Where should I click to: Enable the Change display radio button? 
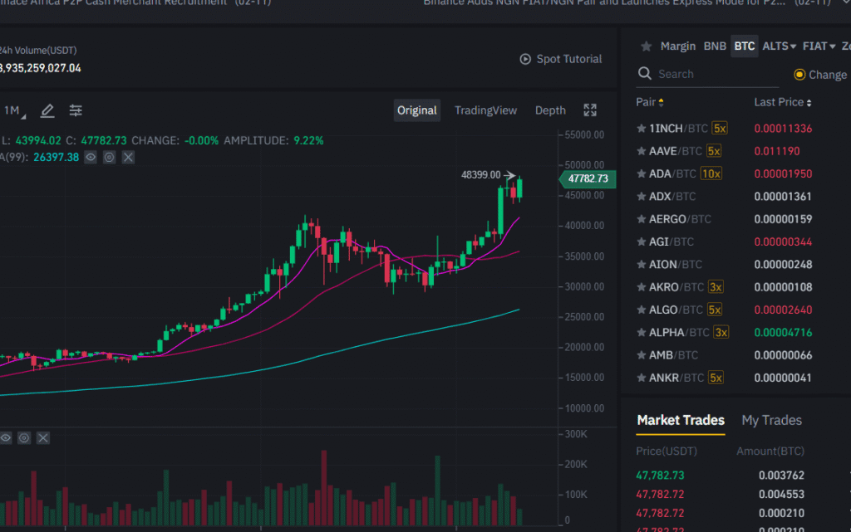point(801,74)
